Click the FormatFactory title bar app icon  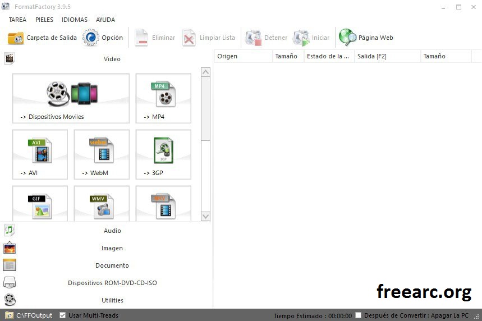(x=6, y=6)
